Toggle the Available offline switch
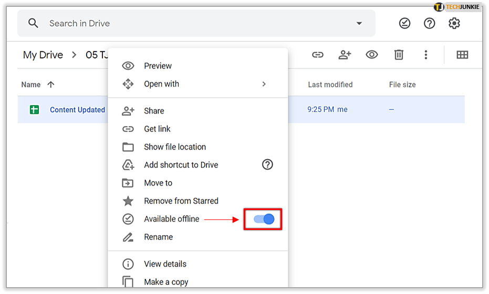Screen dimensions: 489x294 (264, 219)
